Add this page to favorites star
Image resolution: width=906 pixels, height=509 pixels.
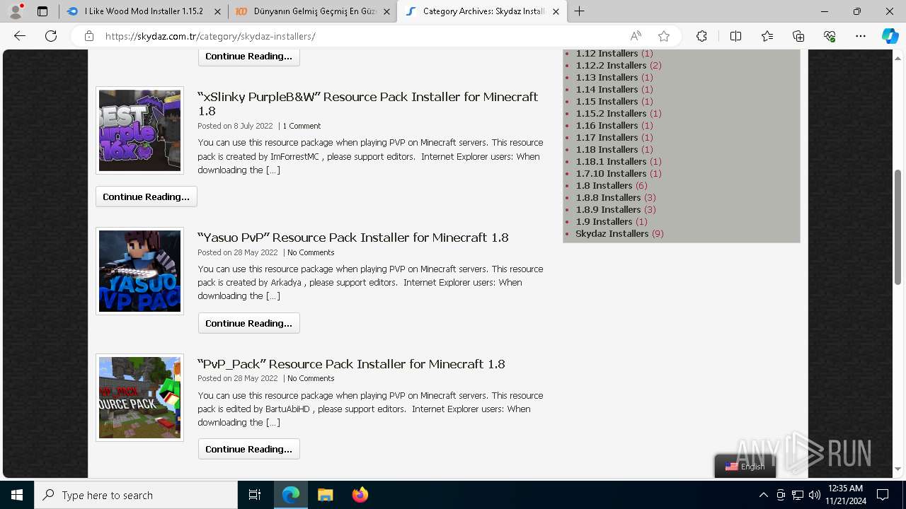click(x=663, y=36)
